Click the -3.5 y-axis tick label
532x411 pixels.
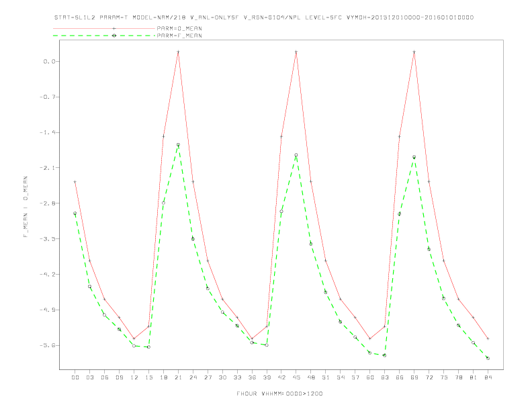[x=48, y=239]
